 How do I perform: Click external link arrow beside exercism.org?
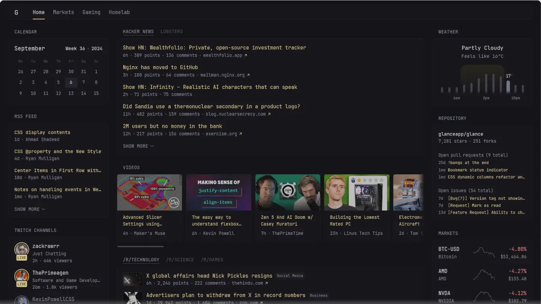pyautogui.click(x=240, y=134)
